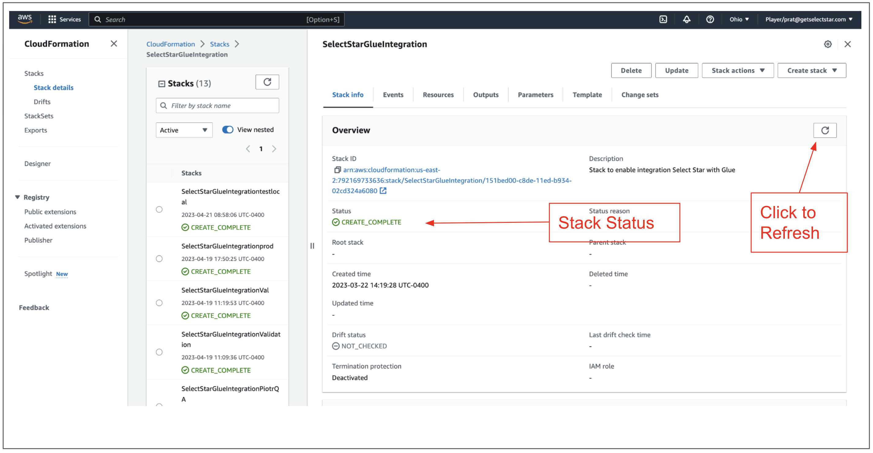The height and width of the screenshot is (453, 873).
Task: Collapse the Registry section
Action: [18, 197]
